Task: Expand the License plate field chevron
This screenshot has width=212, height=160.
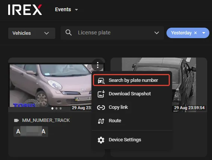Action: tap(156, 33)
